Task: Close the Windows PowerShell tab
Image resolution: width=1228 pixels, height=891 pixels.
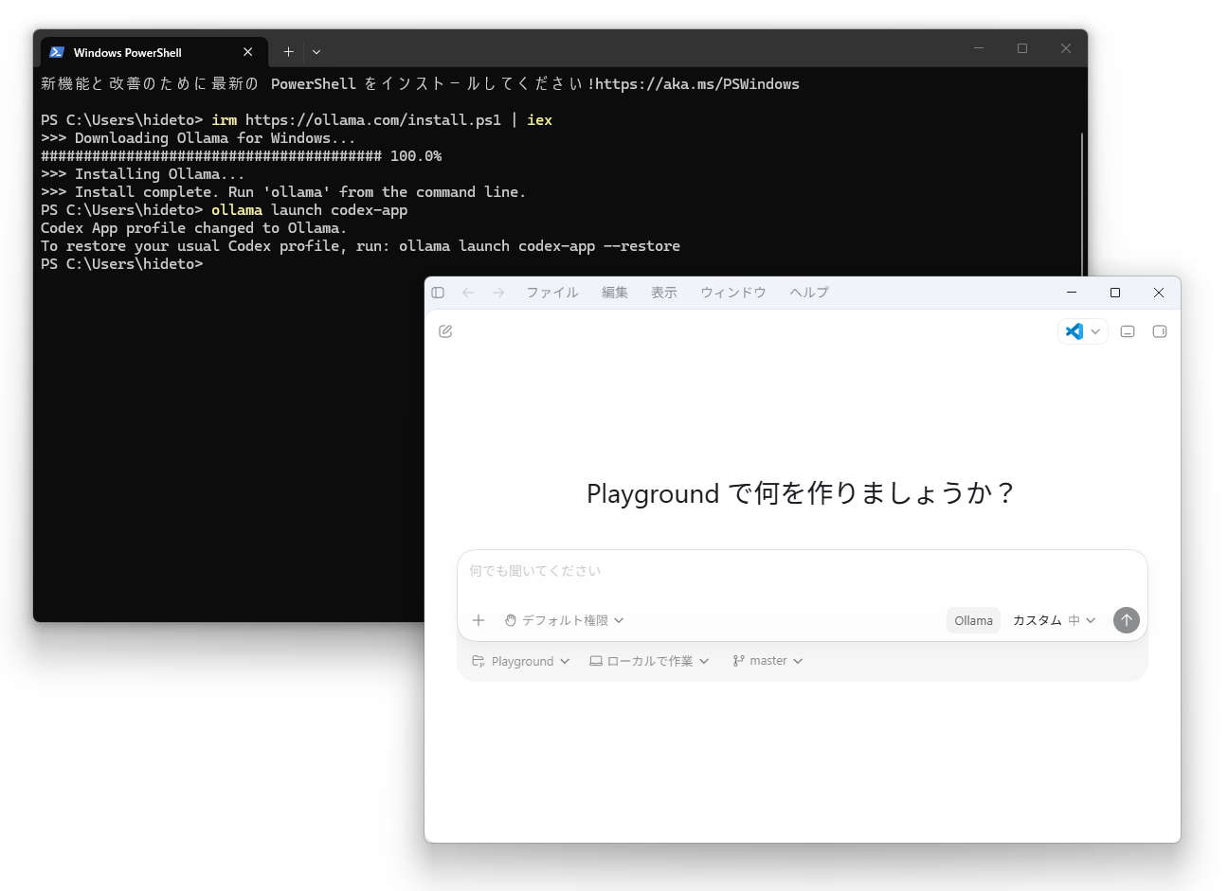Action: pyautogui.click(x=248, y=52)
